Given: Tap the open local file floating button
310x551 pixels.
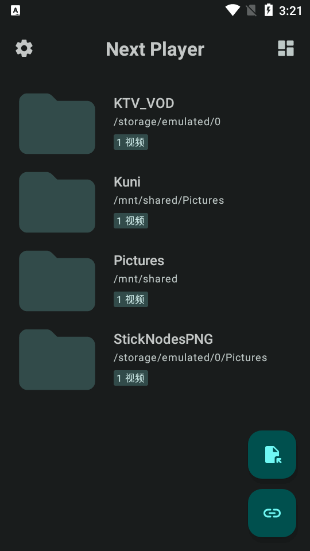Looking at the screenshot, I should click(272, 455).
